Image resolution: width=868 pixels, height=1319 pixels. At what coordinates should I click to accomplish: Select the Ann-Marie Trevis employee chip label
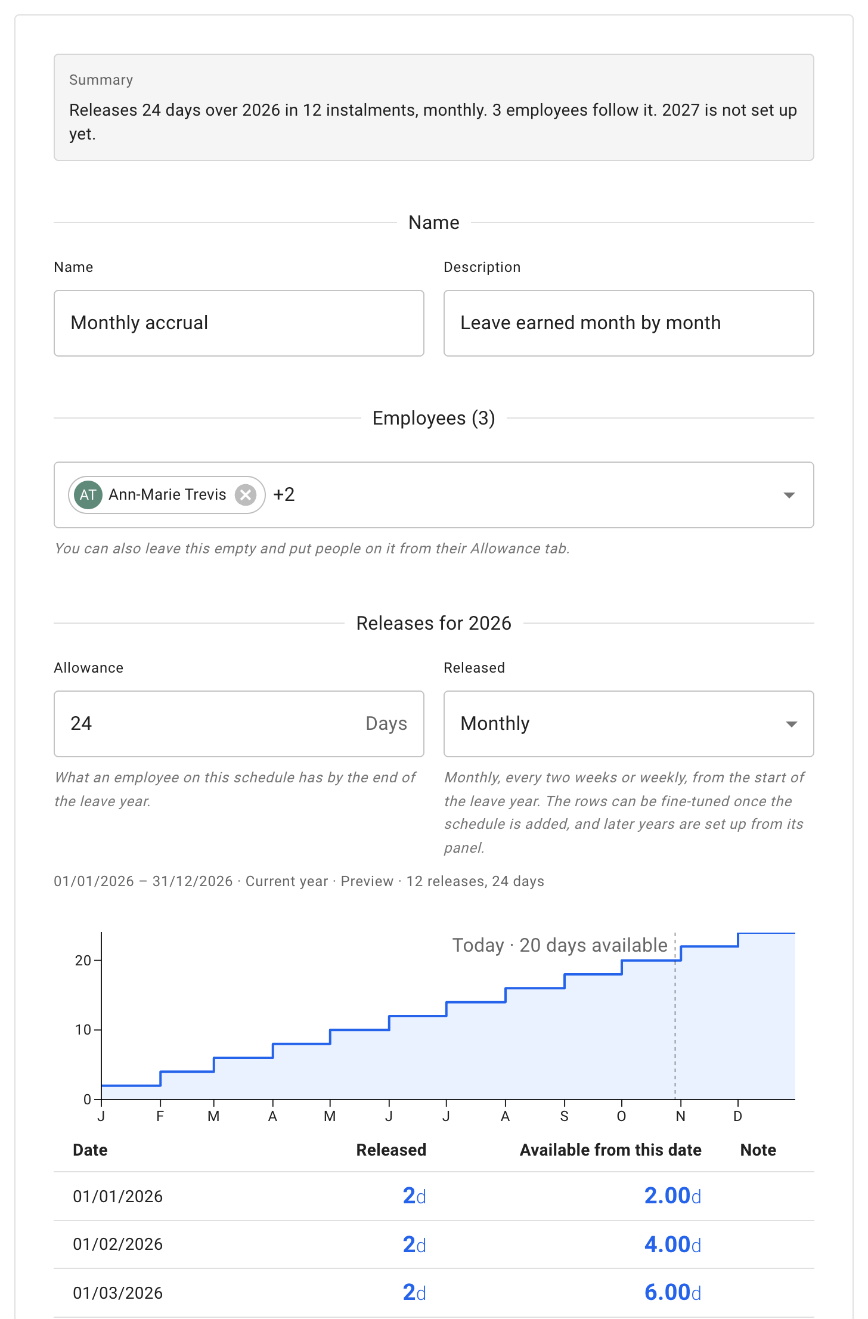click(168, 495)
